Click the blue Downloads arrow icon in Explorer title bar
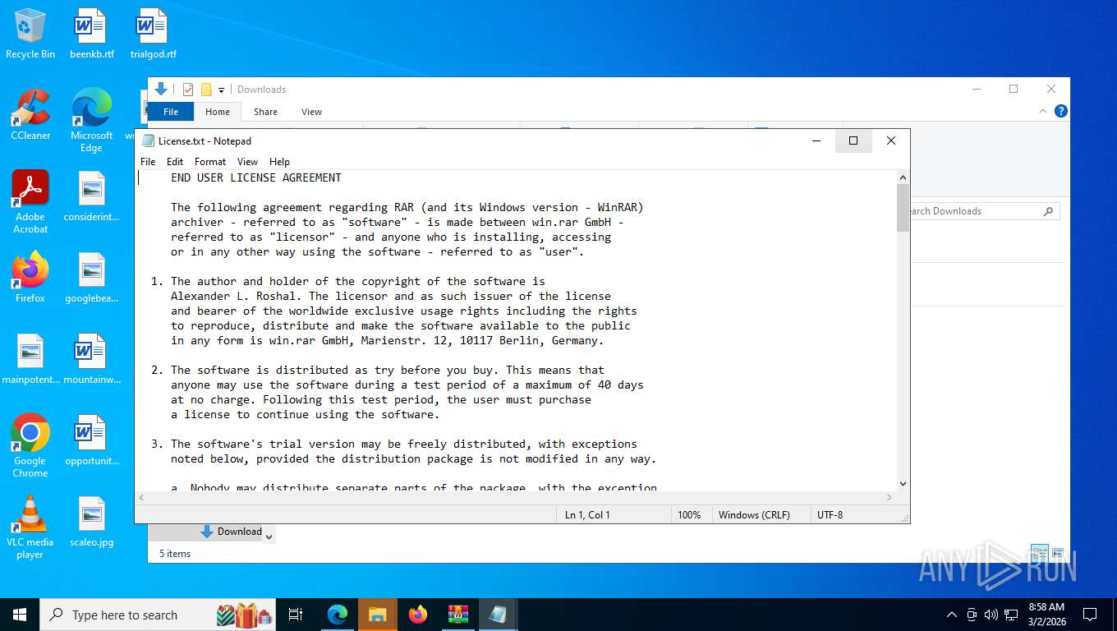 point(161,89)
